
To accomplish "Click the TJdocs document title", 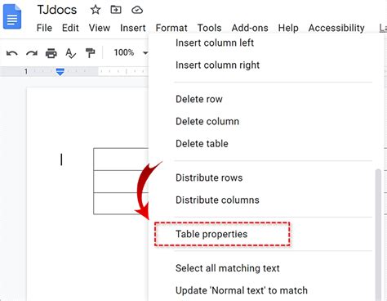I will [x=57, y=10].
